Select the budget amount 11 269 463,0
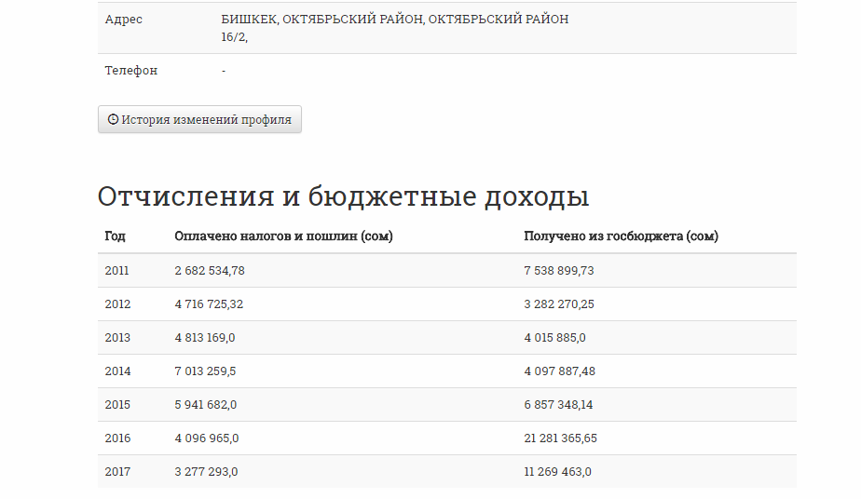 (557, 472)
